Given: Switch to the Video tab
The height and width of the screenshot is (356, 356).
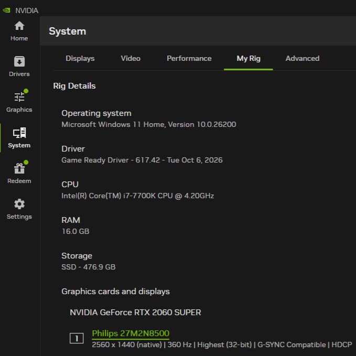Looking at the screenshot, I should 131,58.
